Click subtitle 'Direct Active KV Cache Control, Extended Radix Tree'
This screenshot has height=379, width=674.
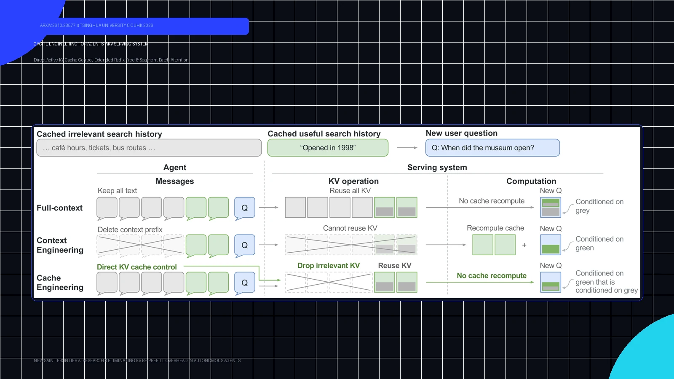click(111, 60)
